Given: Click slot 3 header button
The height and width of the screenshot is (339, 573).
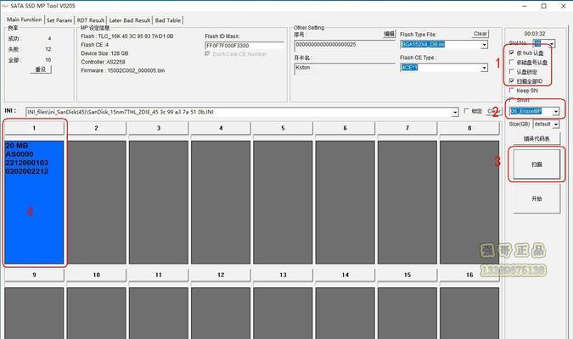Looking at the screenshot, I should point(159,128).
